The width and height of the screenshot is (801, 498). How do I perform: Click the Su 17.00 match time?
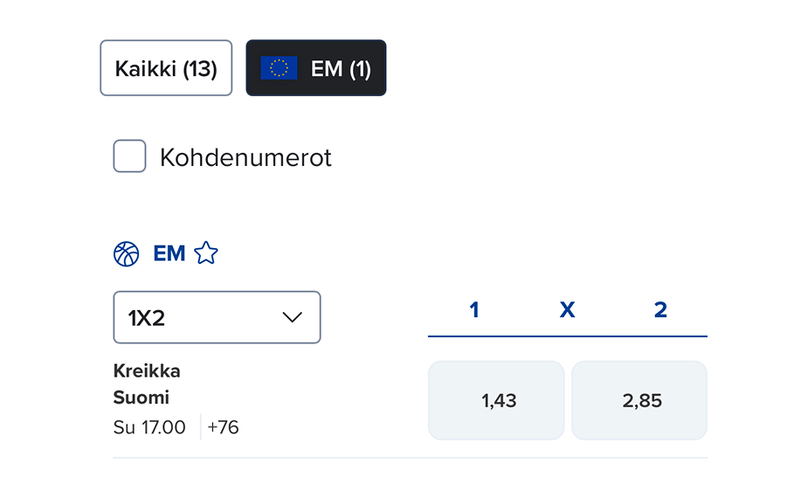tap(149, 427)
